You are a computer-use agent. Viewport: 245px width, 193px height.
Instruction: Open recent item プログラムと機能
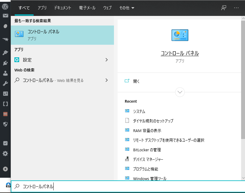pos(145,169)
